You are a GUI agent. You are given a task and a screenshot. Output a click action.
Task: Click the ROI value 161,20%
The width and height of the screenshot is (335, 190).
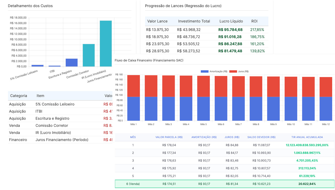pos(257,44)
